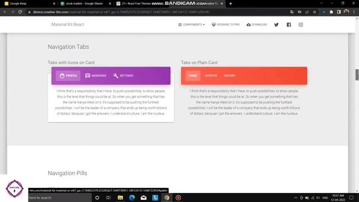Reload the current page
The height and width of the screenshot is (202, 359).
20,12
